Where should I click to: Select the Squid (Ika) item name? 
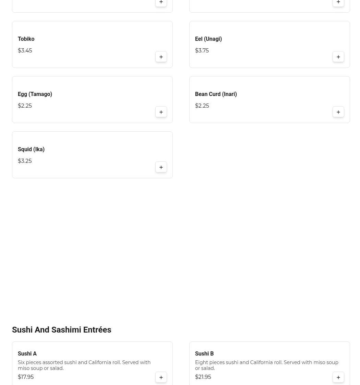(31, 149)
